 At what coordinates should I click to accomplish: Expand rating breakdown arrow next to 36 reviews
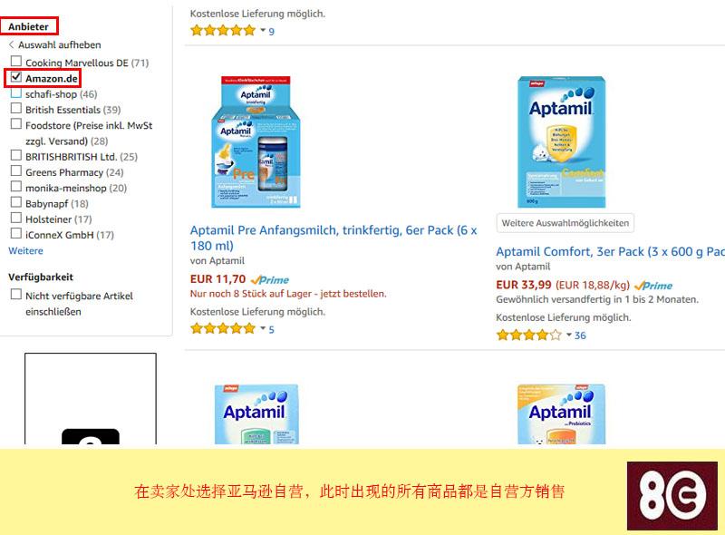click(x=569, y=334)
